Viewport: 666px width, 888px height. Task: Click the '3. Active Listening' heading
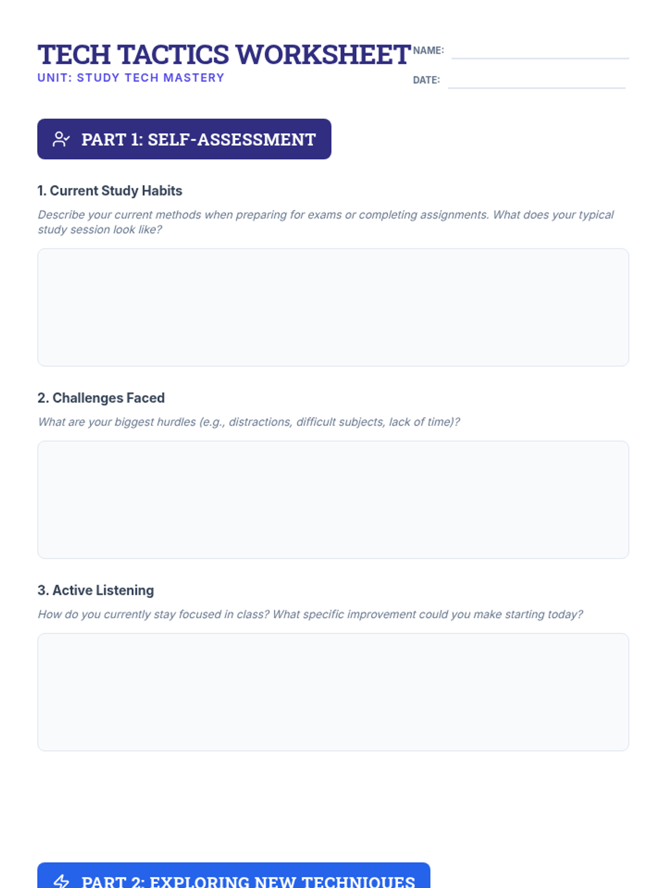point(96,590)
